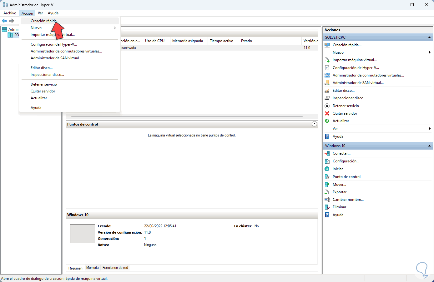
Task: Sort by the Memoria asignada column header
Action: pyautogui.click(x=189, y=41)
